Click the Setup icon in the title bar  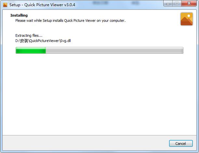tap(5, 5)
